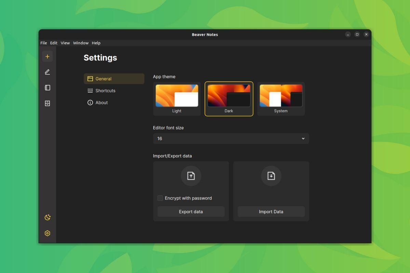
Task: Open the notebook icon in the sidebar
Action: [47, 87]
